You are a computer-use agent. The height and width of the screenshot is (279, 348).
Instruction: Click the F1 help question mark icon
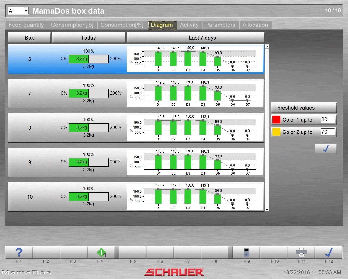[x=19, y=253]
